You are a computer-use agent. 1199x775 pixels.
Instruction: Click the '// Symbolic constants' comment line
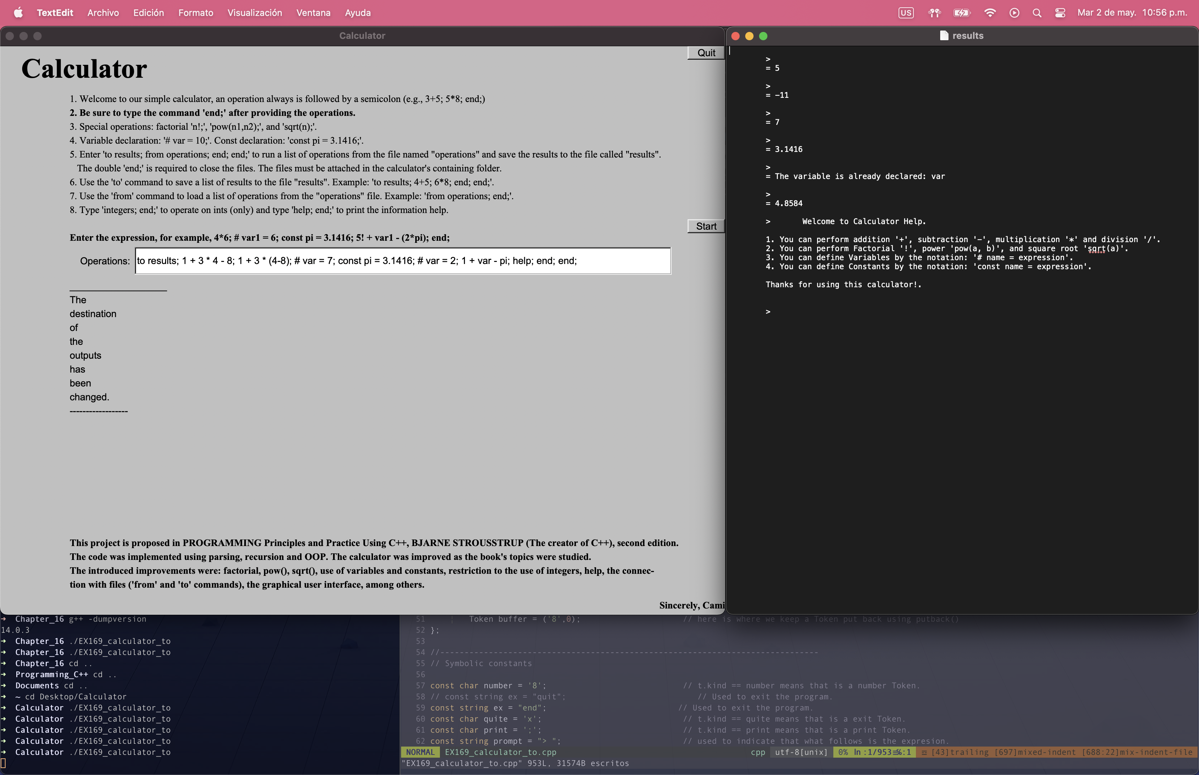click(x=481, y=663)
